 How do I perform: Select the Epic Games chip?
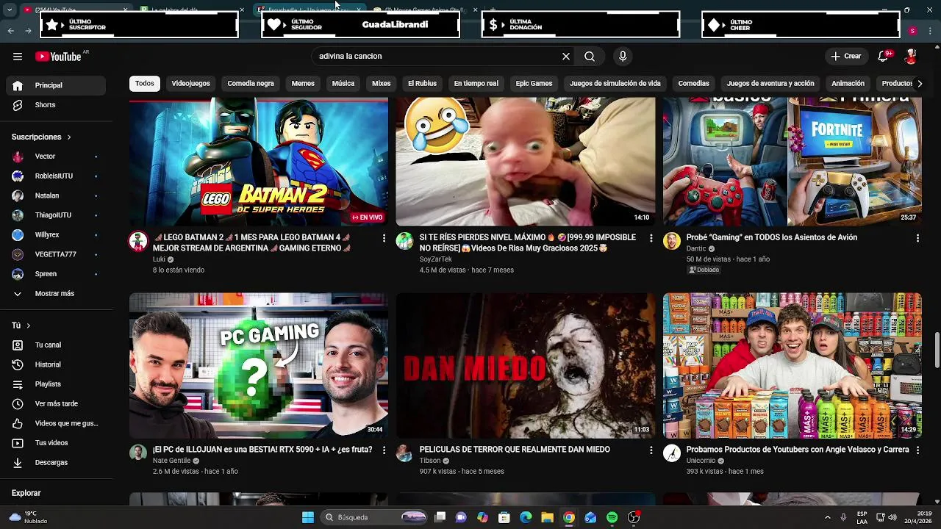point(534,84)
